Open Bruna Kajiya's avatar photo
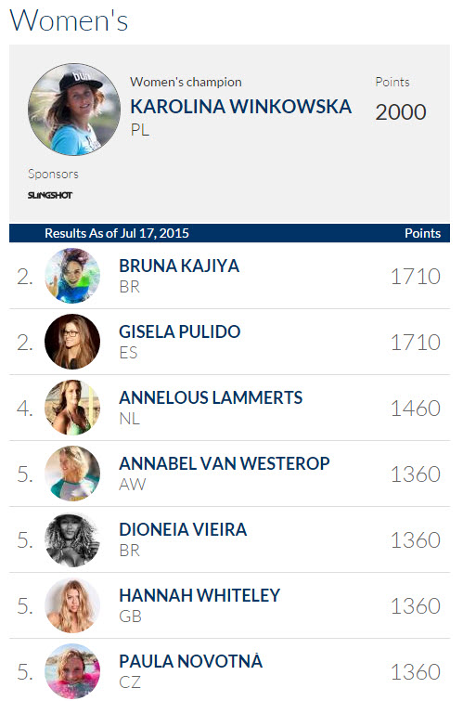Screen dimensions: 463x701 (x=72, y=276)
